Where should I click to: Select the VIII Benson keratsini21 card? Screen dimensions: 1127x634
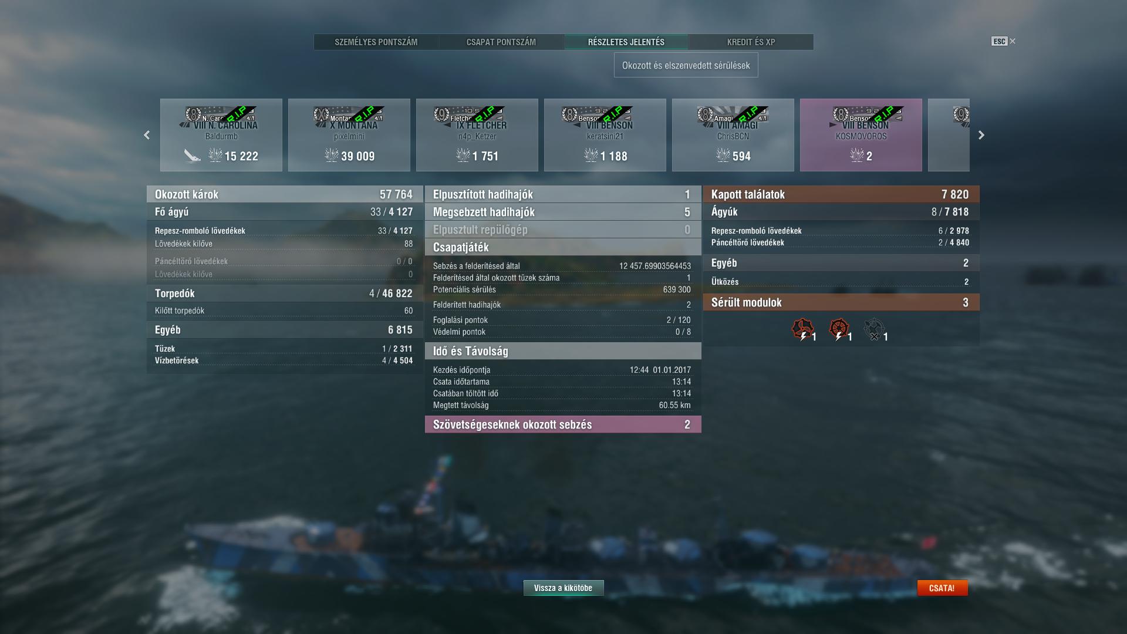(x=605, y=135)
